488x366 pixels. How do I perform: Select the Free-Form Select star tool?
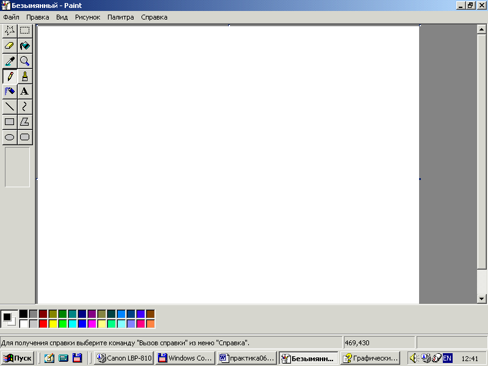(x=10, y=30)
